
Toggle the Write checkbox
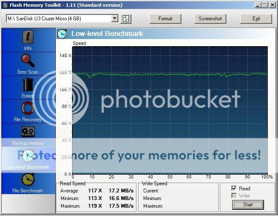pos(234,195)
